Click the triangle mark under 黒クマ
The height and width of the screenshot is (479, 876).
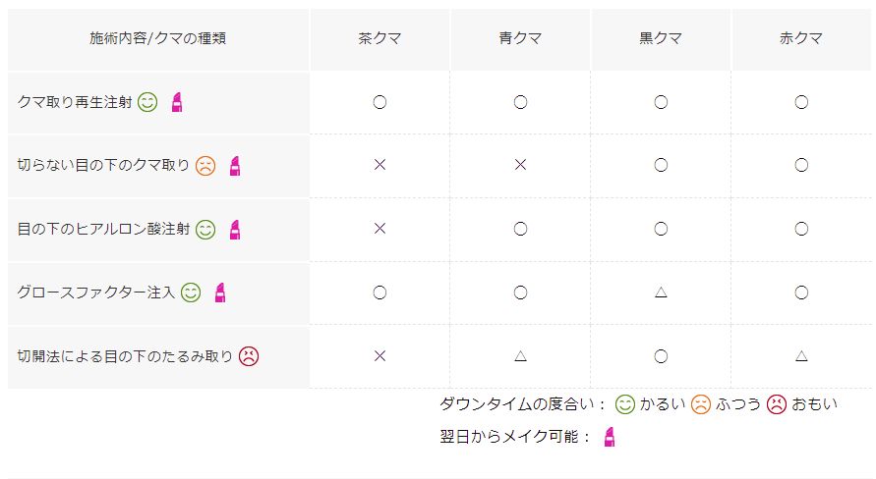(661, 293)
